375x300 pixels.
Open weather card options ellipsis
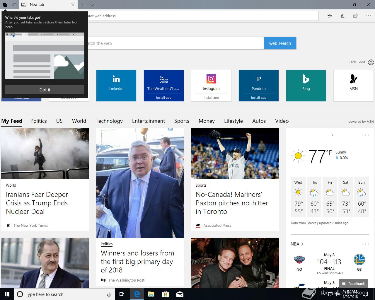[366, 135]
